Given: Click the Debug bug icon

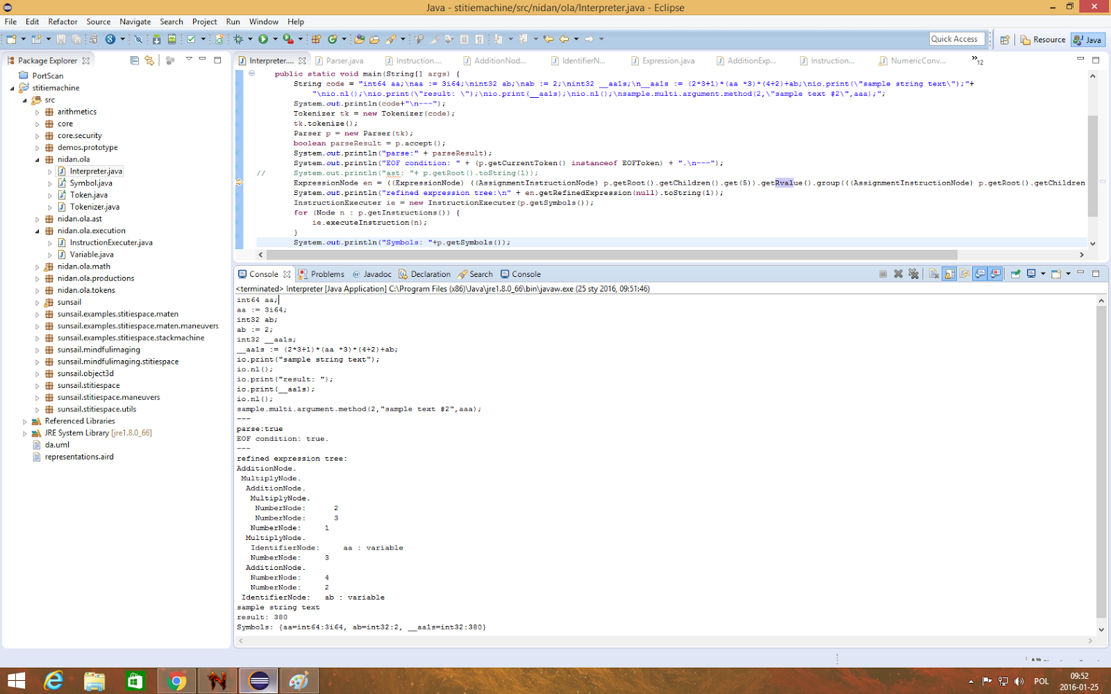Looking at the screenshot, I should tap(238, 40).
